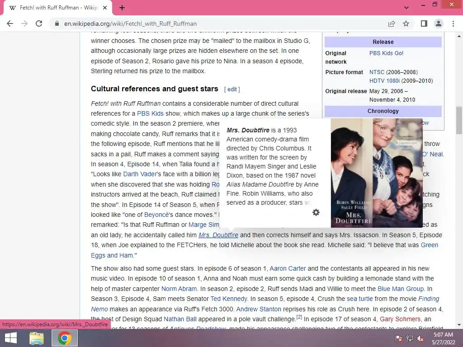Screen dimensions: 463x347
Task: Share this page via share icon
Action: point(392,23)
